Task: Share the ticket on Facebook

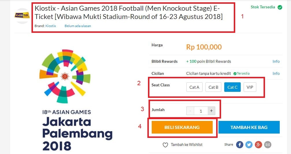Action: pos(240,145)
